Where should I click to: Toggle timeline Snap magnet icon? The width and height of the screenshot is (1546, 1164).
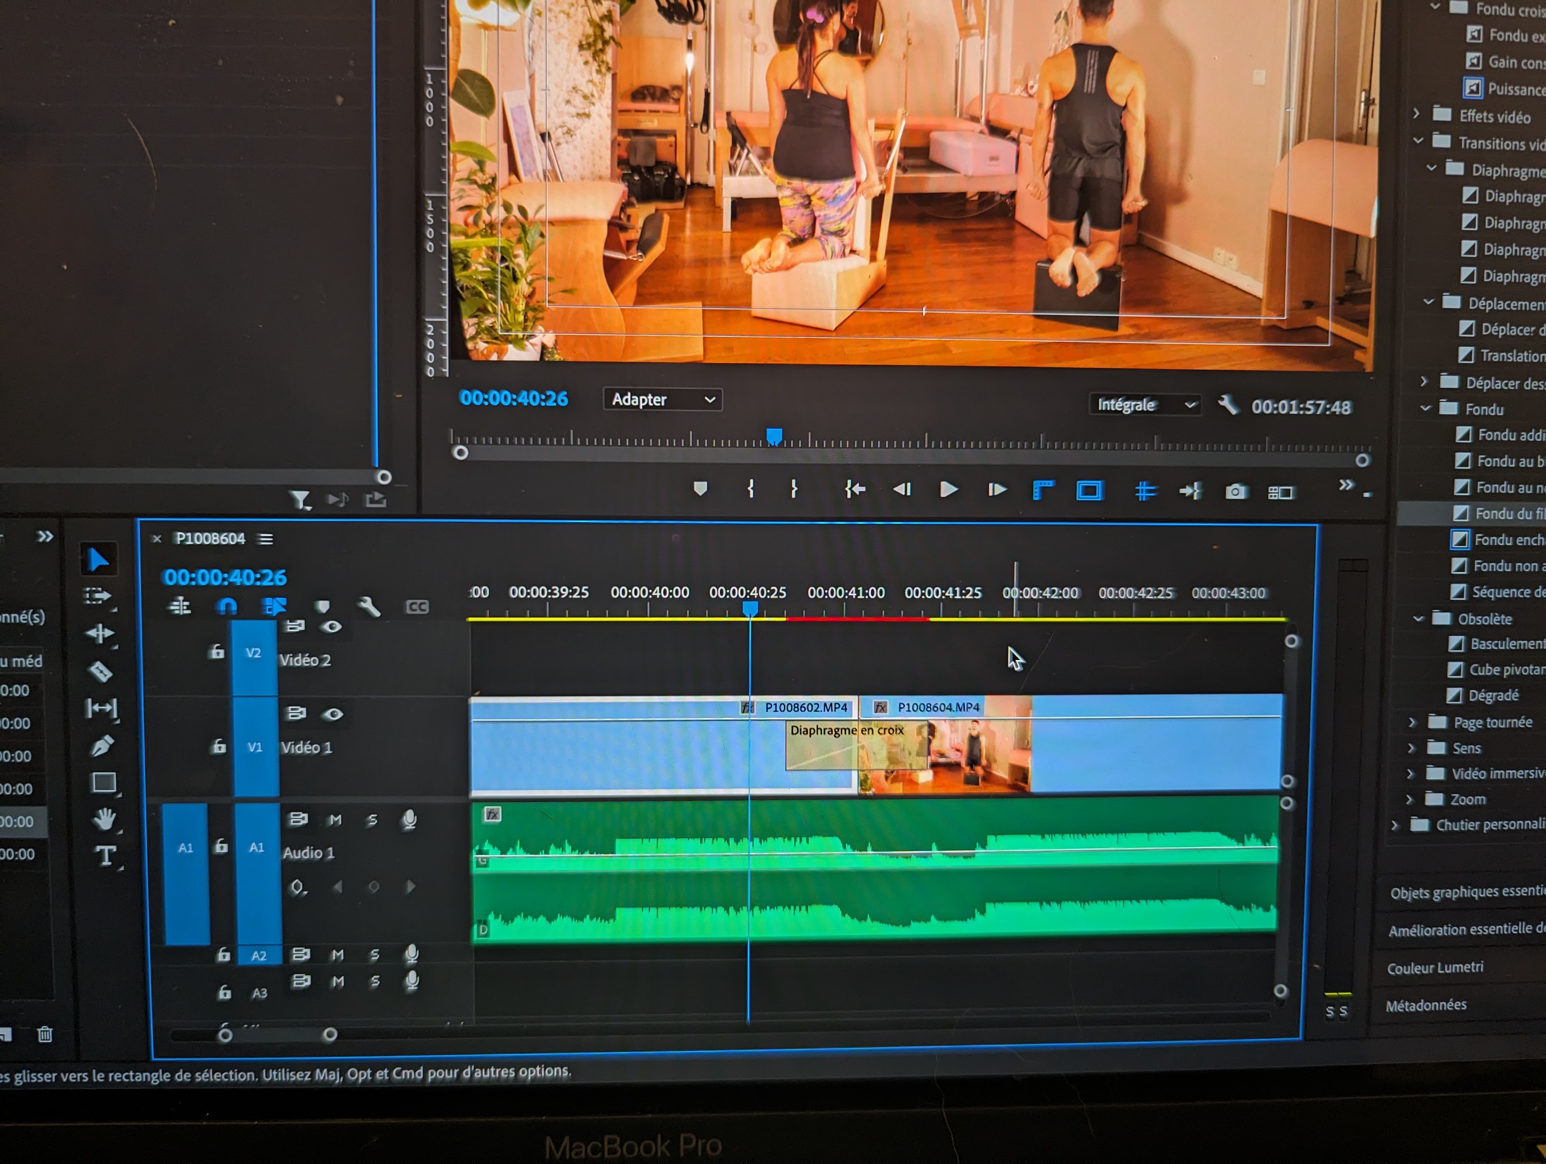pyautogui.click(x=227, y=606)
